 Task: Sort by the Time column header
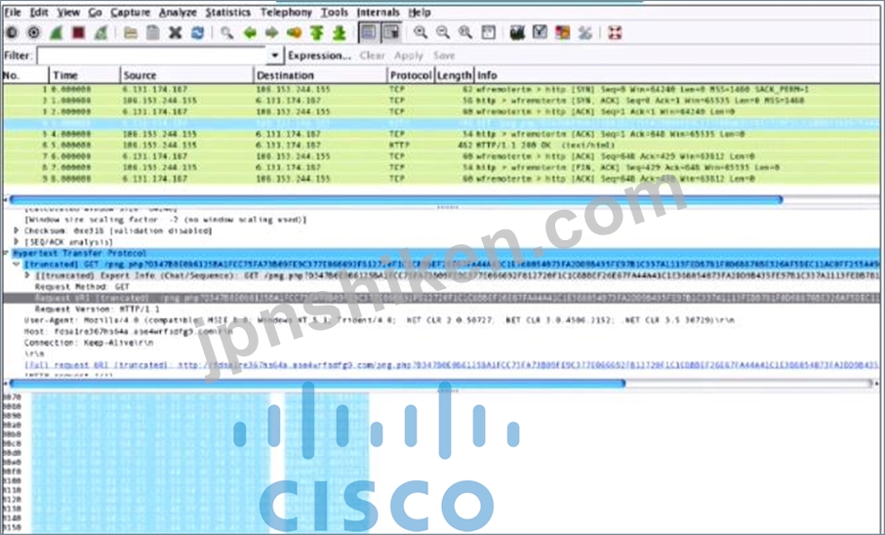(x=84, y=75)
